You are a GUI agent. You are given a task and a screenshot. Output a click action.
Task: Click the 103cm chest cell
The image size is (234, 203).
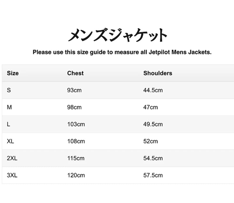[x=76, y=124]
